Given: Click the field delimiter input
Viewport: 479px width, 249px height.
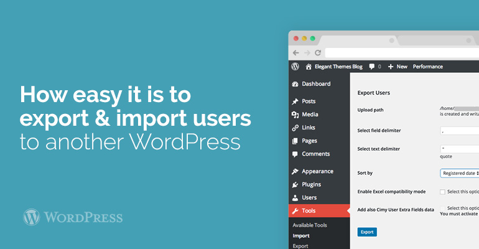Looking at the screenshot, I should tap(460, 131).
